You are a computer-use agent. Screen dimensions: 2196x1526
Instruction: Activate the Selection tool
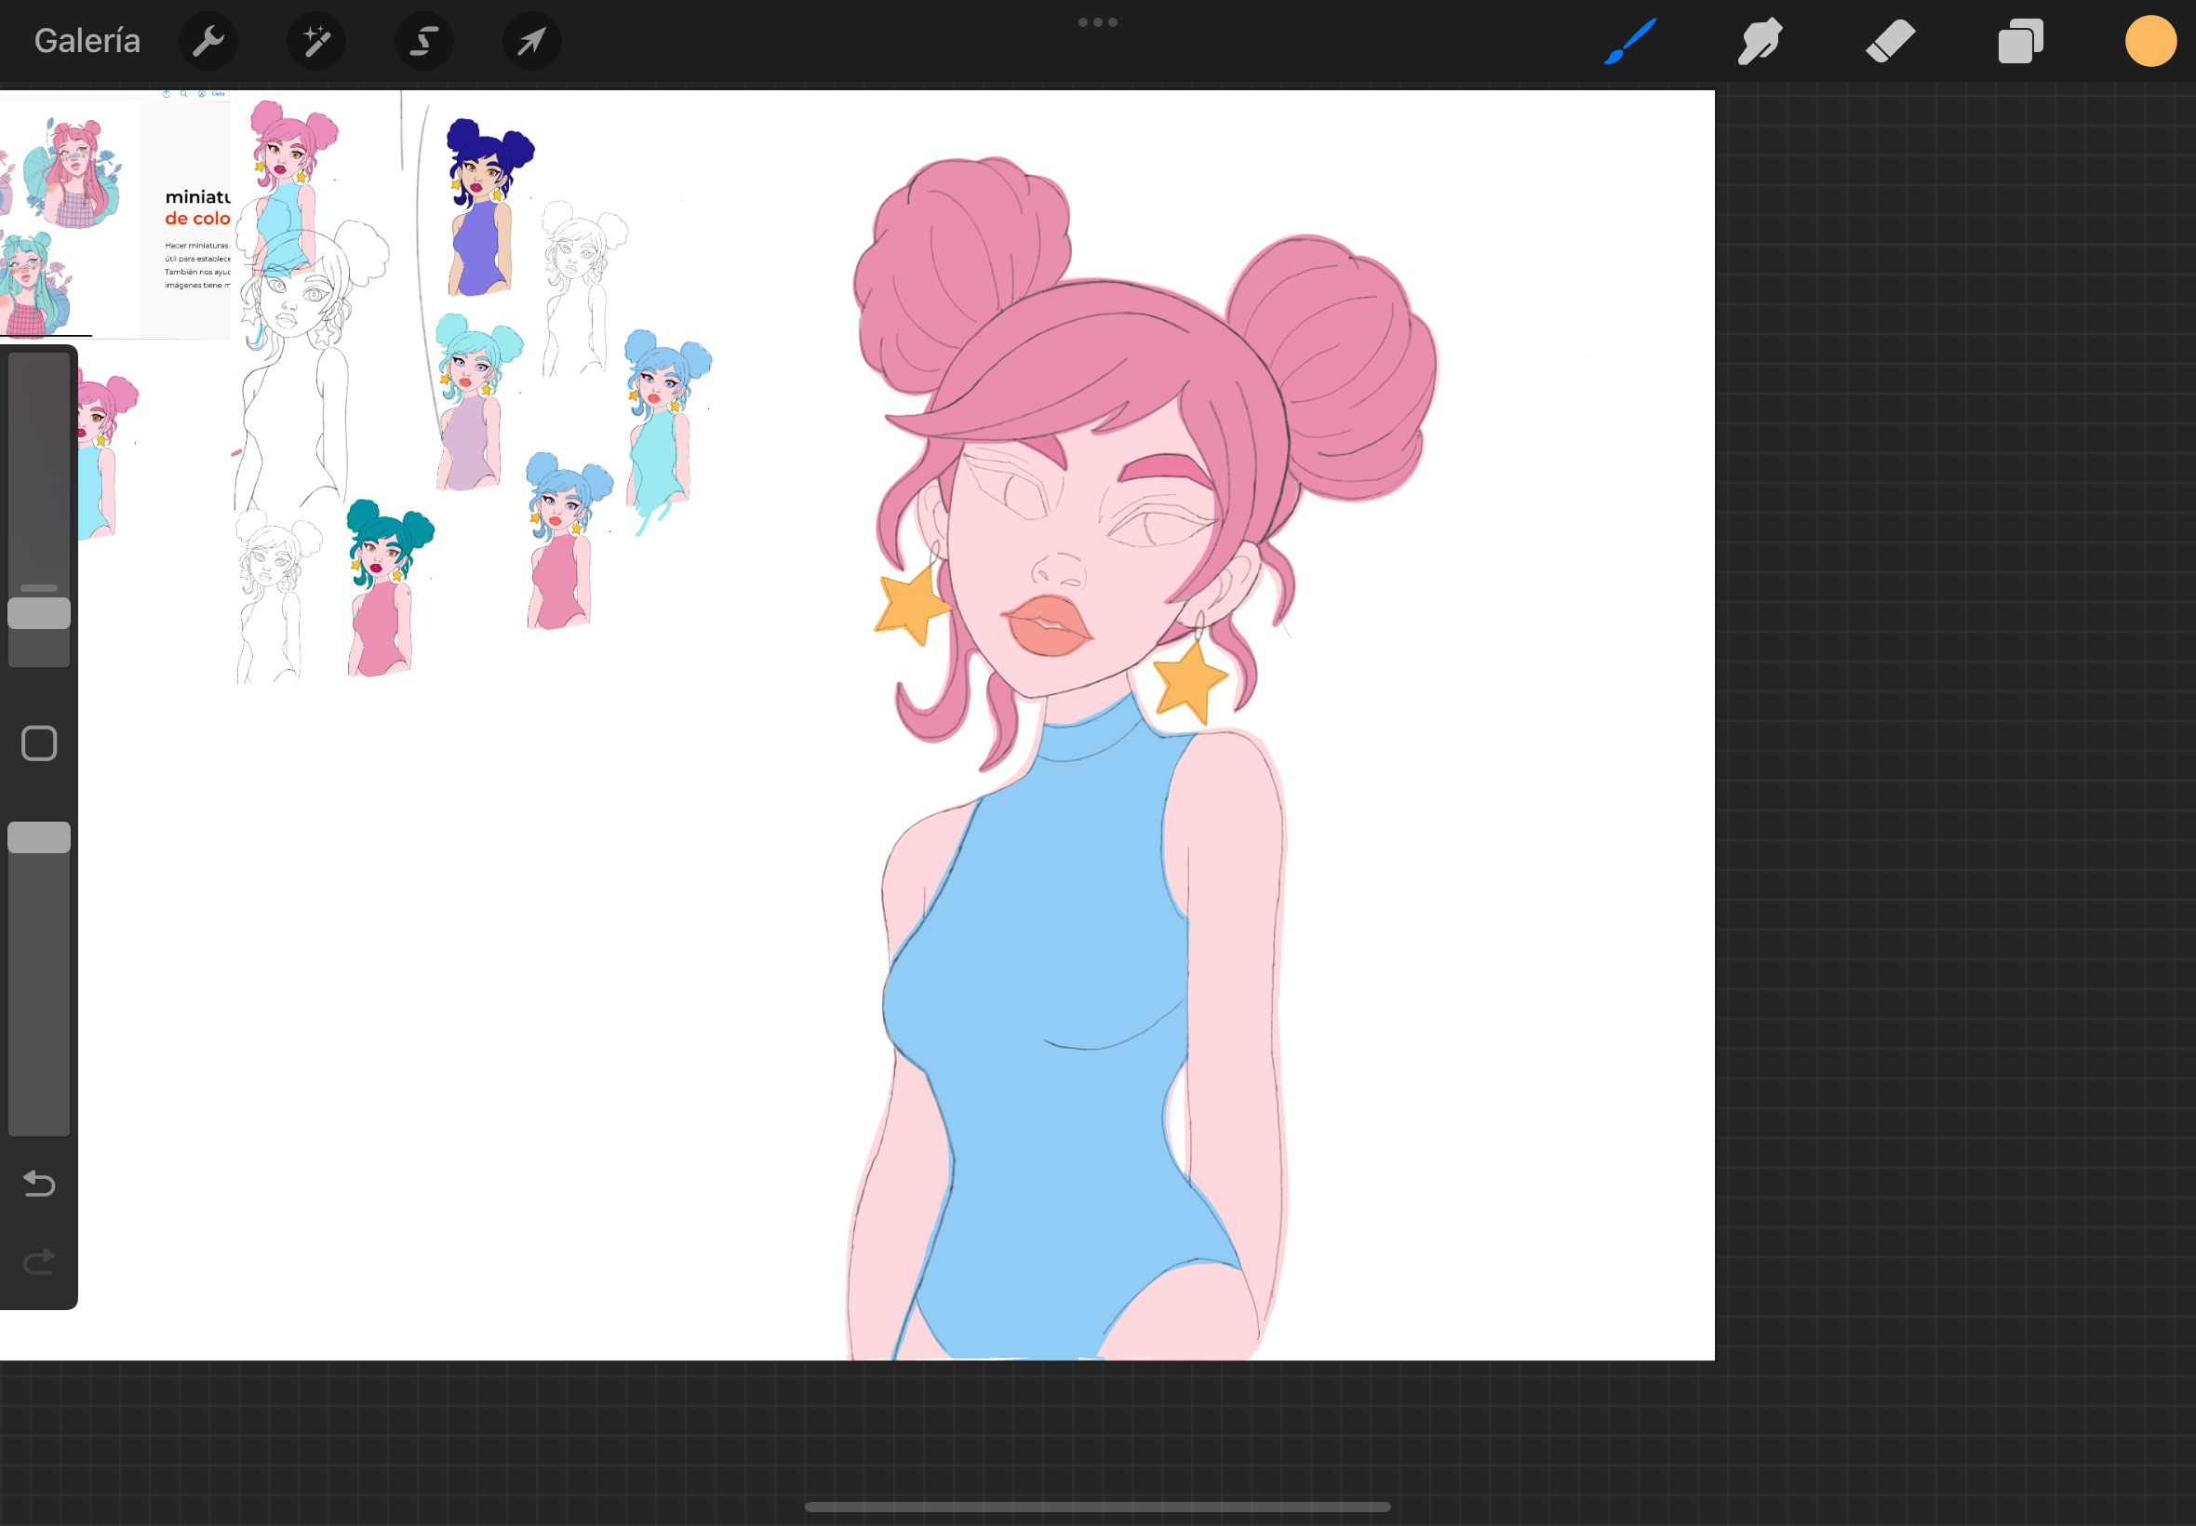424,41
